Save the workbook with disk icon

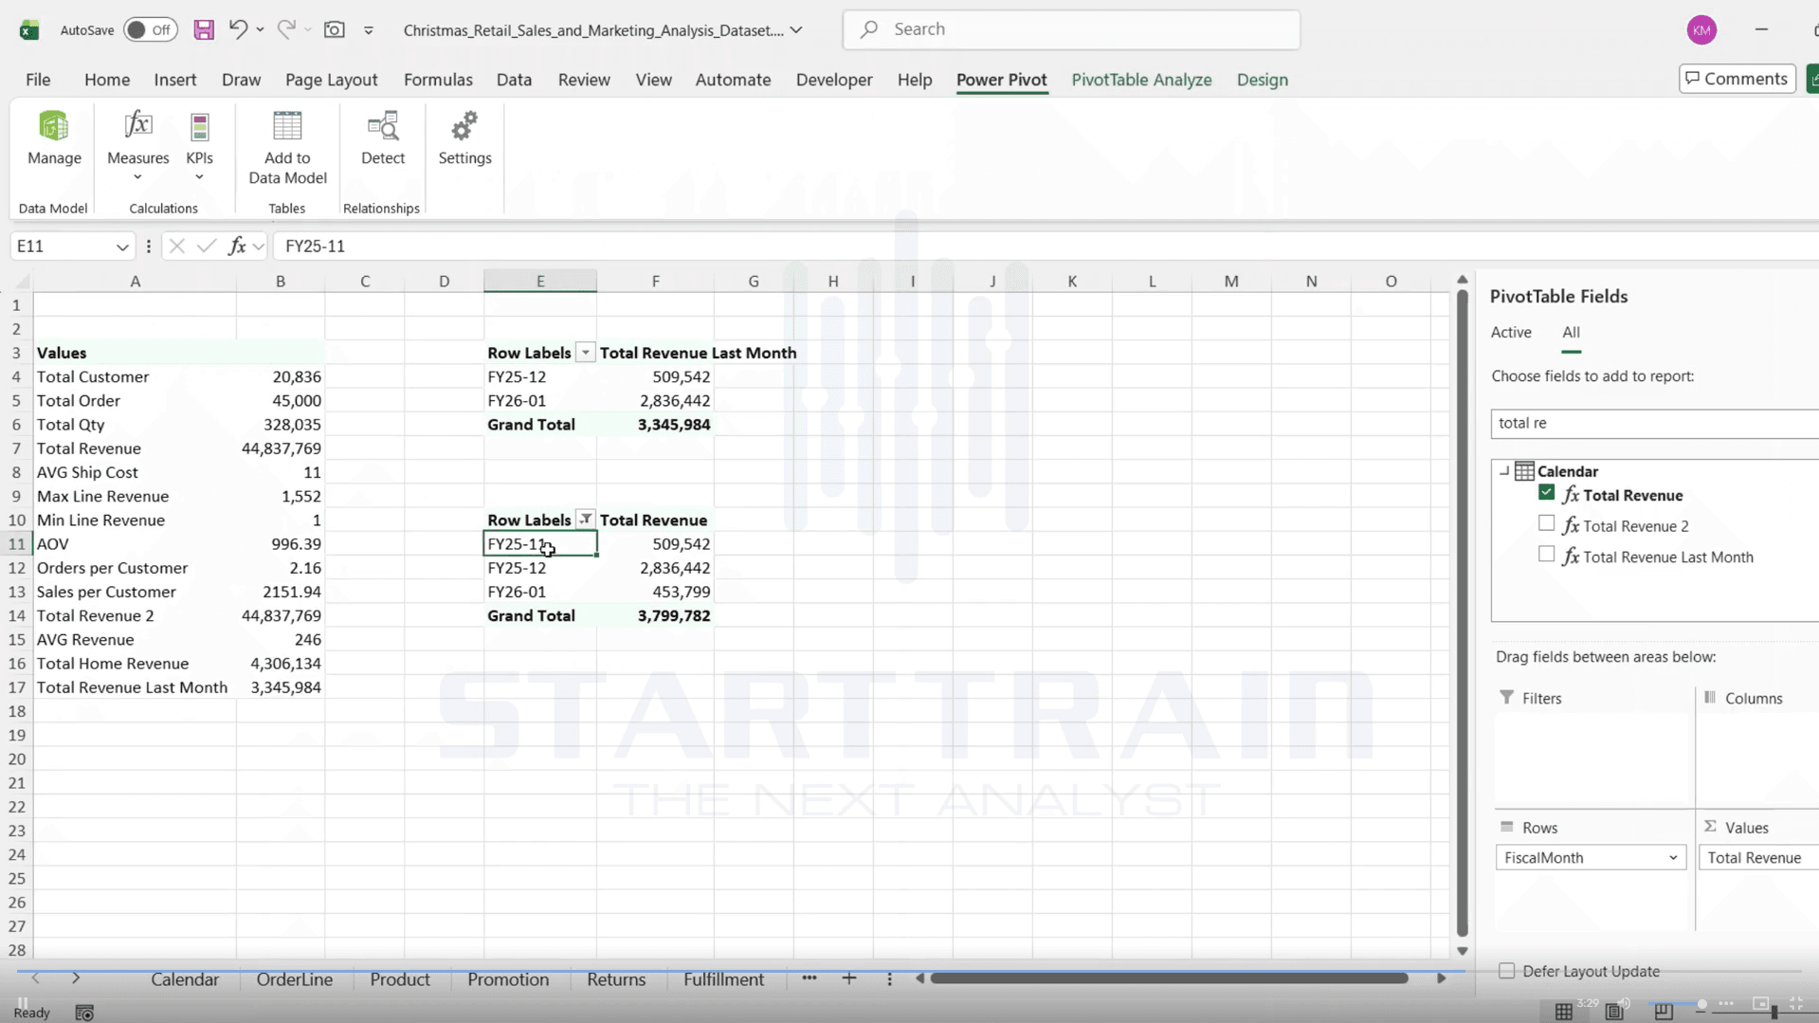click(204, 29)
